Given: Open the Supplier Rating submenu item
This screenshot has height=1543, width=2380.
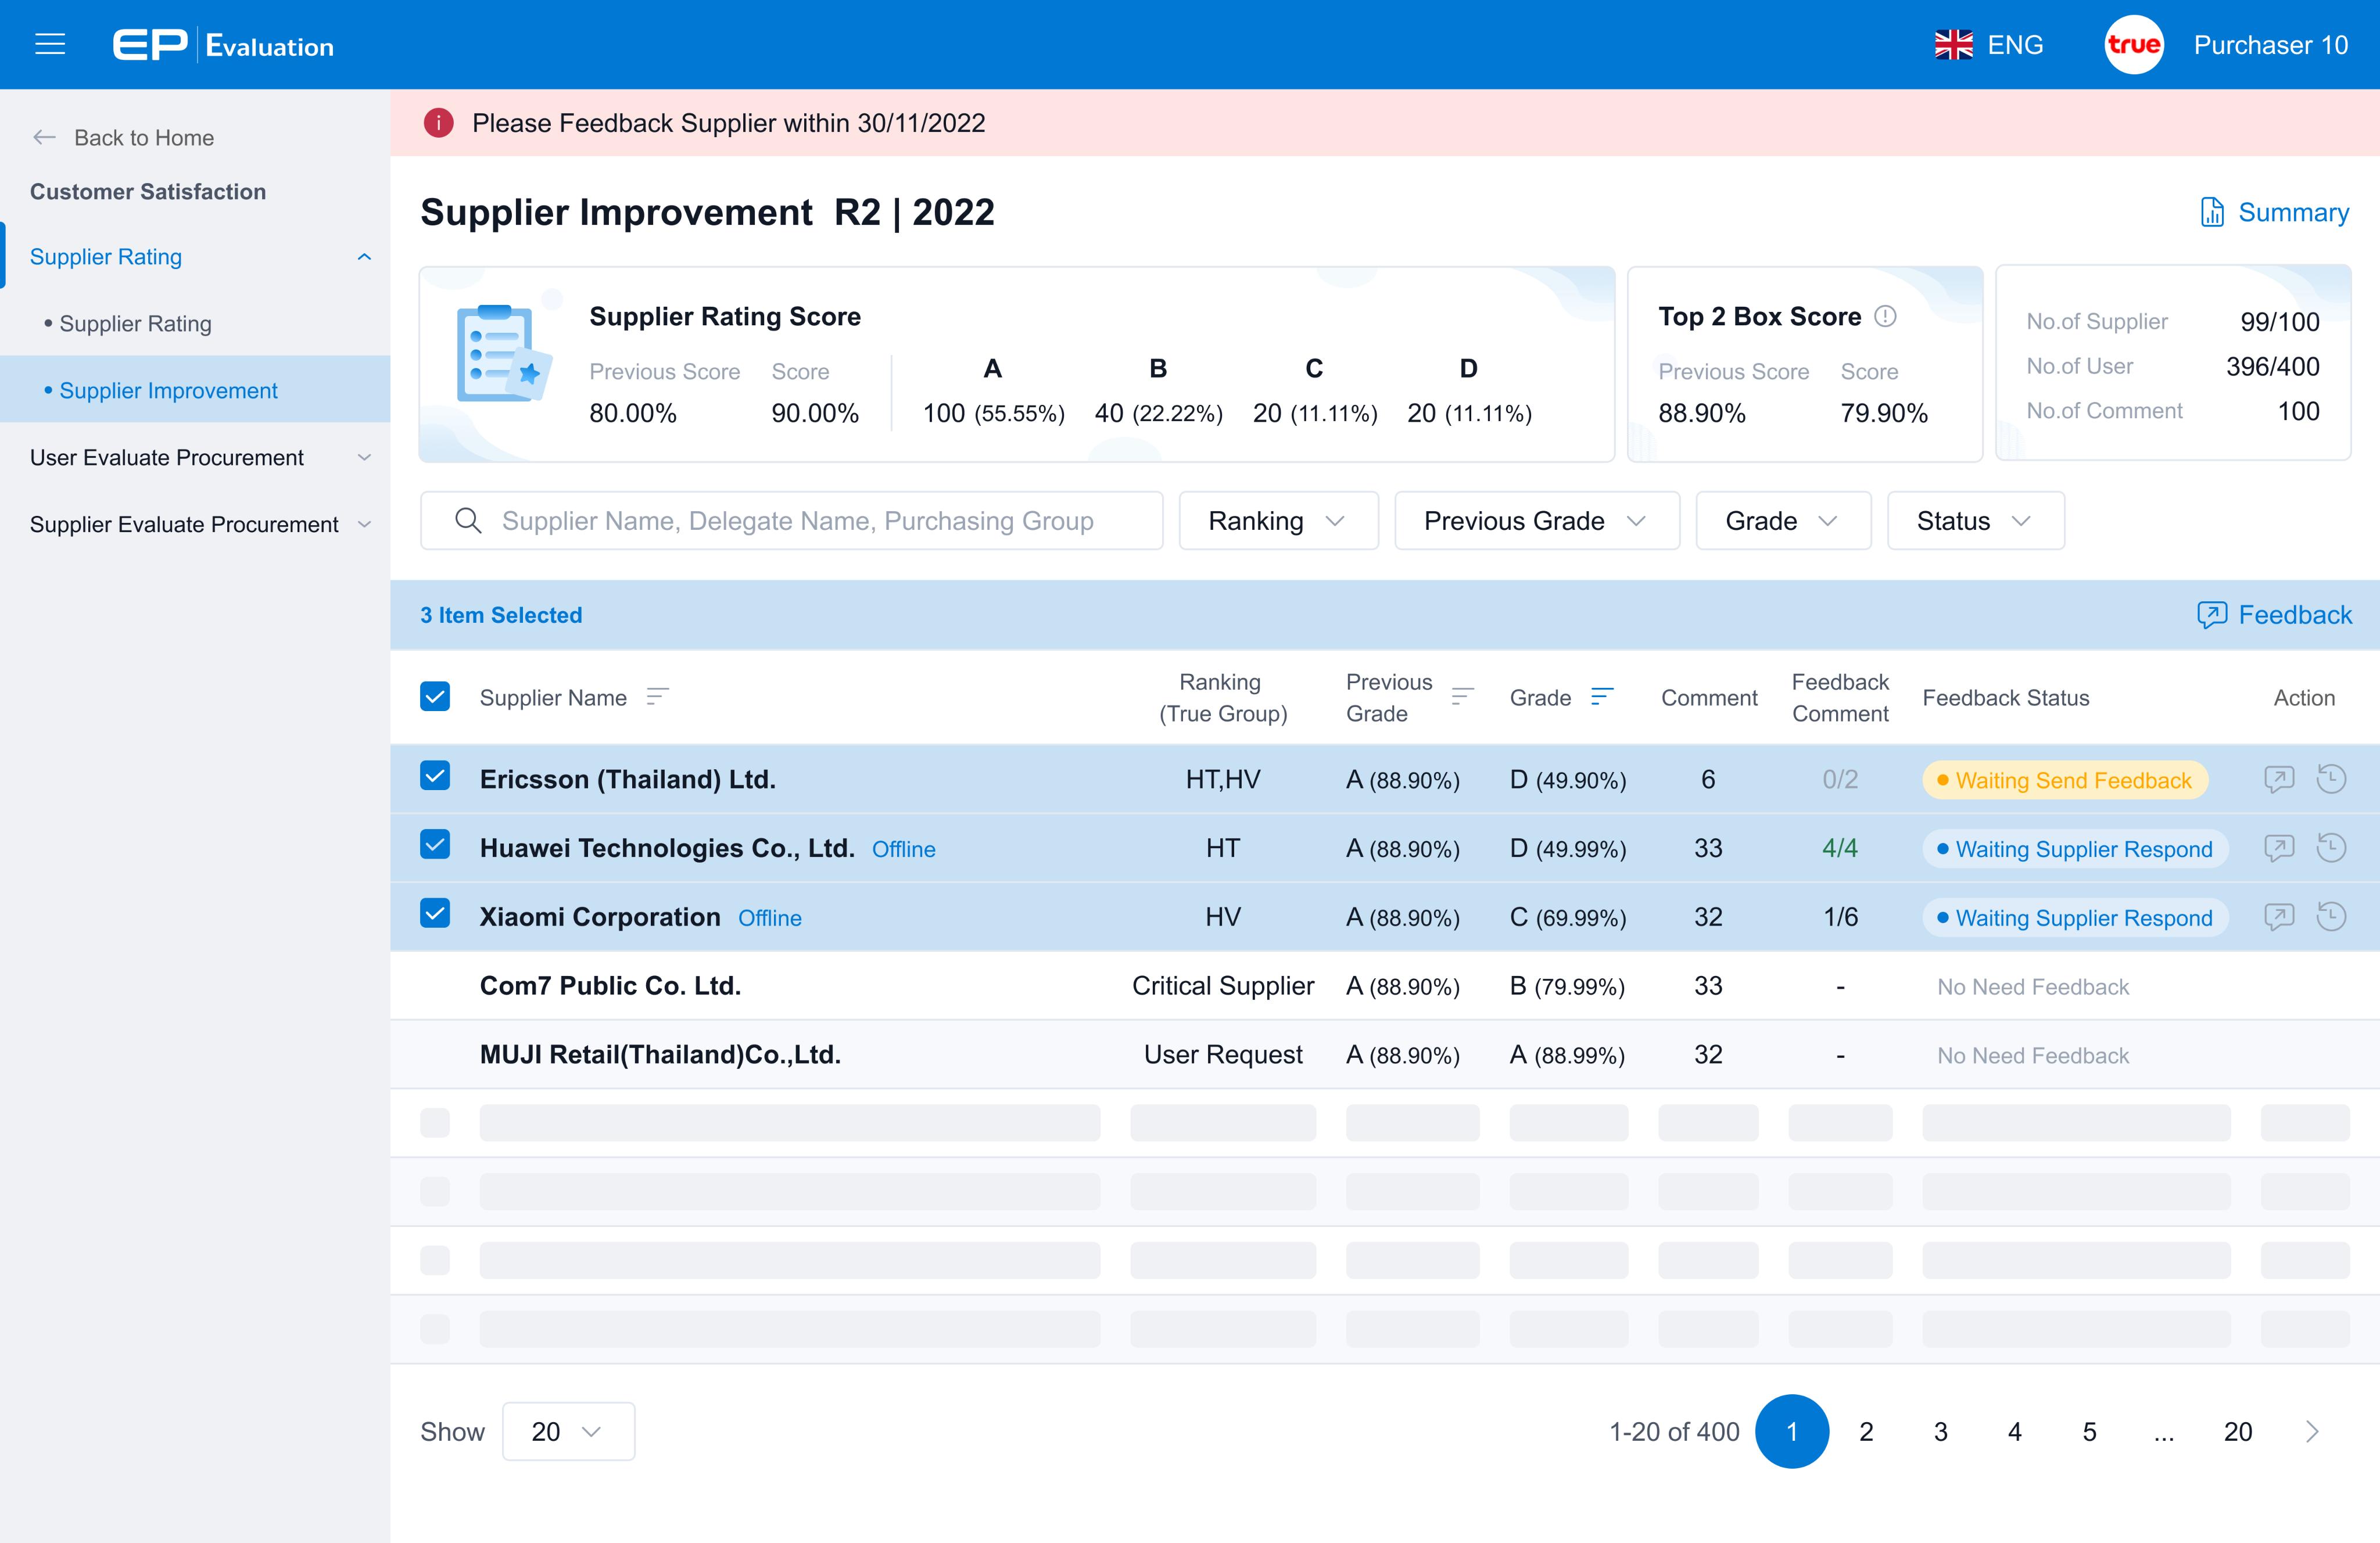Looking at the screenshot, I should click(x=196, y=323).
